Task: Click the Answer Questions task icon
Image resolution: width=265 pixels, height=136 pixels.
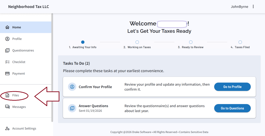Action: tap(72, 108)
